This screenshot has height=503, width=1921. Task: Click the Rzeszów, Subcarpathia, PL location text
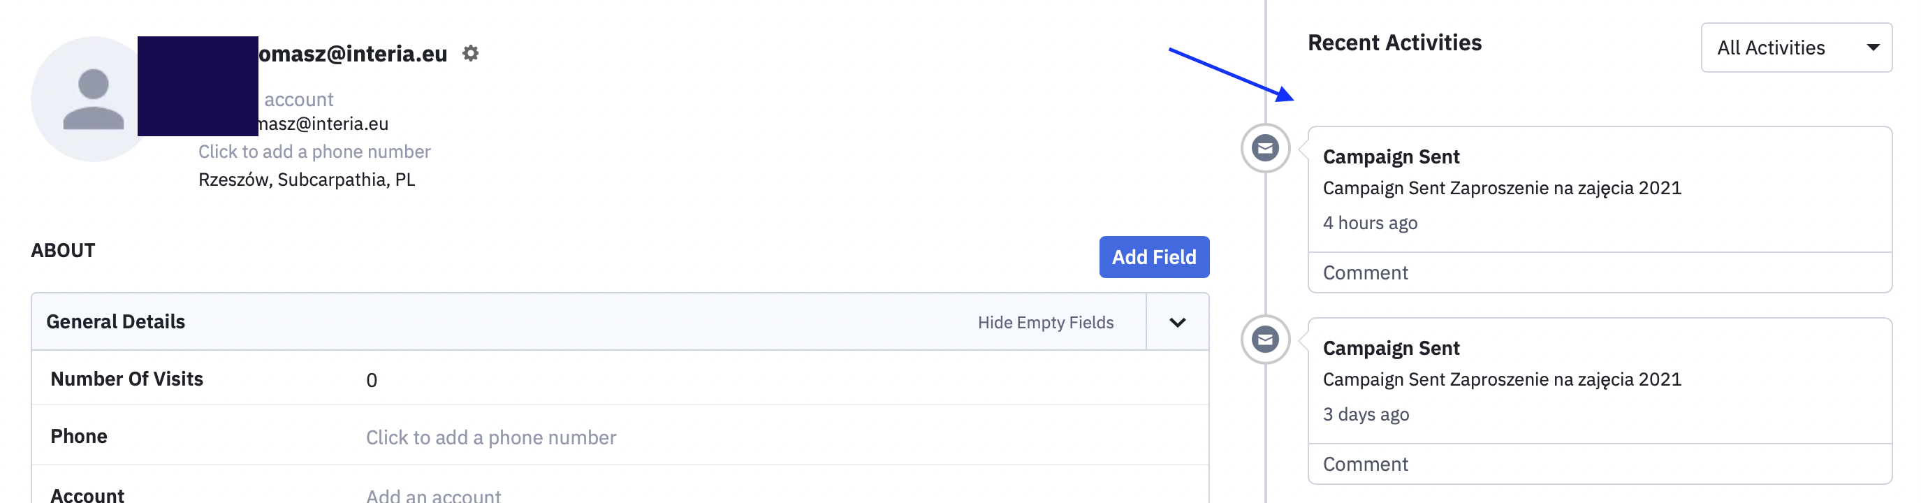pyautogui.click(x=307, y=180)
